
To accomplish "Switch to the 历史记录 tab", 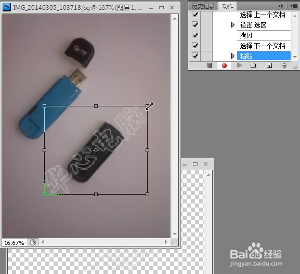I will (x=203, y=6).
